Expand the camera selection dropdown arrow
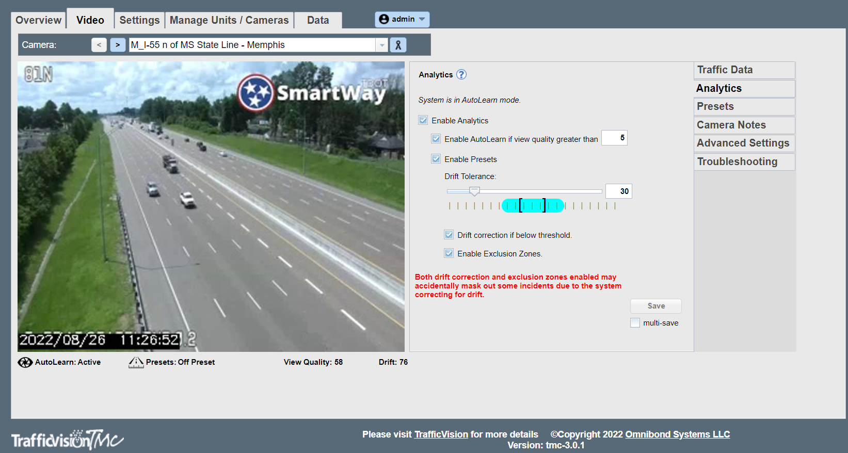This screenshot has height=453, width=848. [x=382, y=45]
